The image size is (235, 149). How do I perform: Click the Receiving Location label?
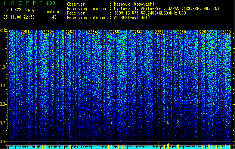87,9
